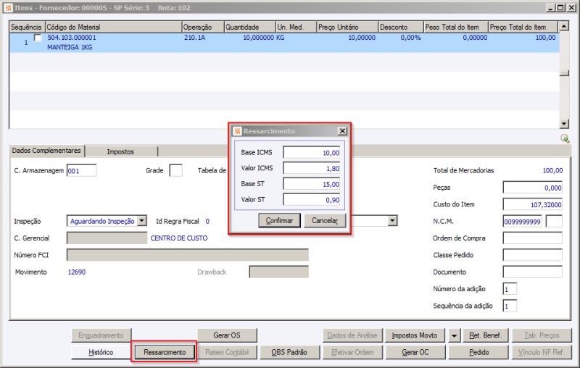Click the Operação column header
The width and height of the screenshot is (580, 368).
pos(203,27)
